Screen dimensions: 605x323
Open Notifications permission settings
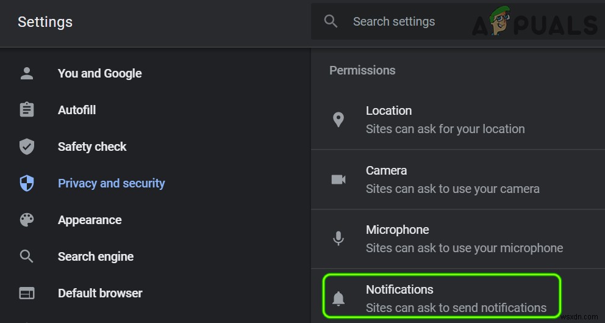coord(456,299)
